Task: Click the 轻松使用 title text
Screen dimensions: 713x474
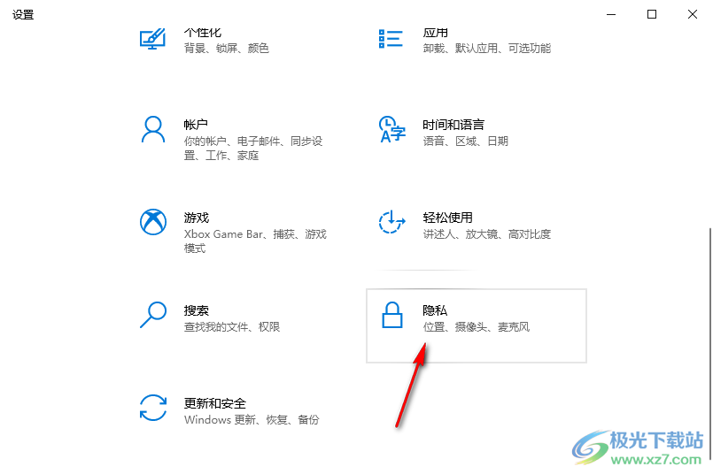Action: 447,218
